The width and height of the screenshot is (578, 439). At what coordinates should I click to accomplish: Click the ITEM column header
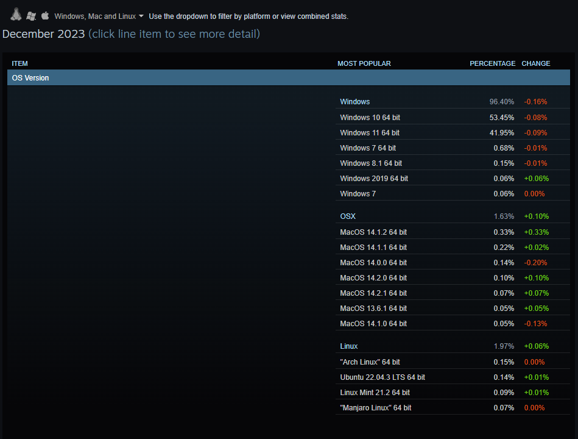19,63
